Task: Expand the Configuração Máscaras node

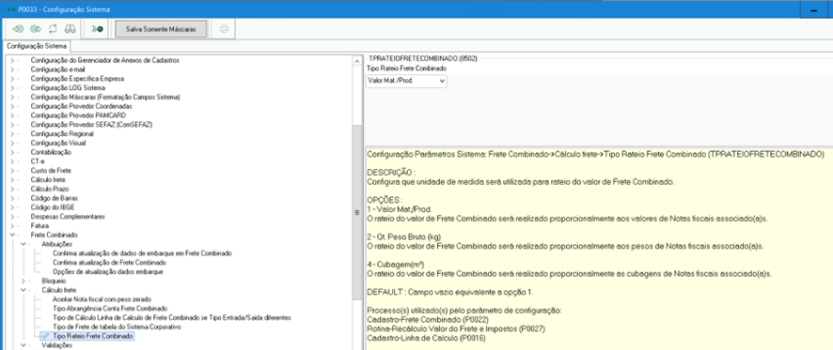Action: coord(12,97)
